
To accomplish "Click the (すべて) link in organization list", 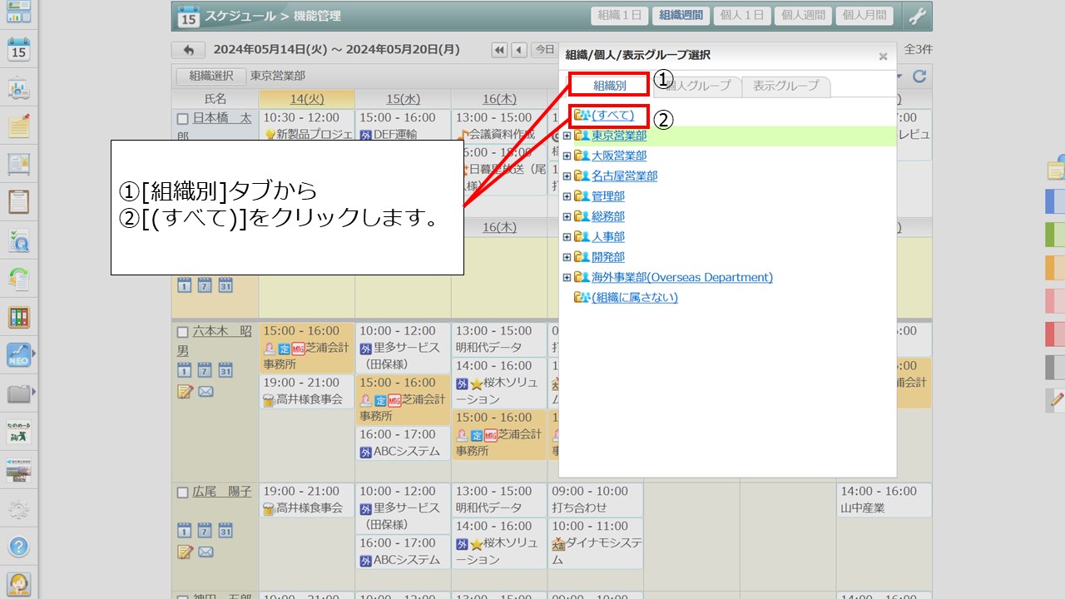I will click(x=612, y=115).
